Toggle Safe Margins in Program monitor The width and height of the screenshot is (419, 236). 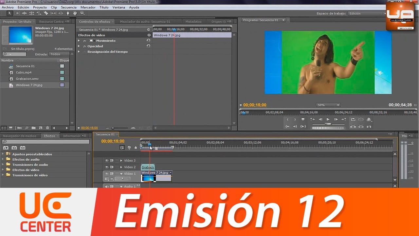point(361,119)
